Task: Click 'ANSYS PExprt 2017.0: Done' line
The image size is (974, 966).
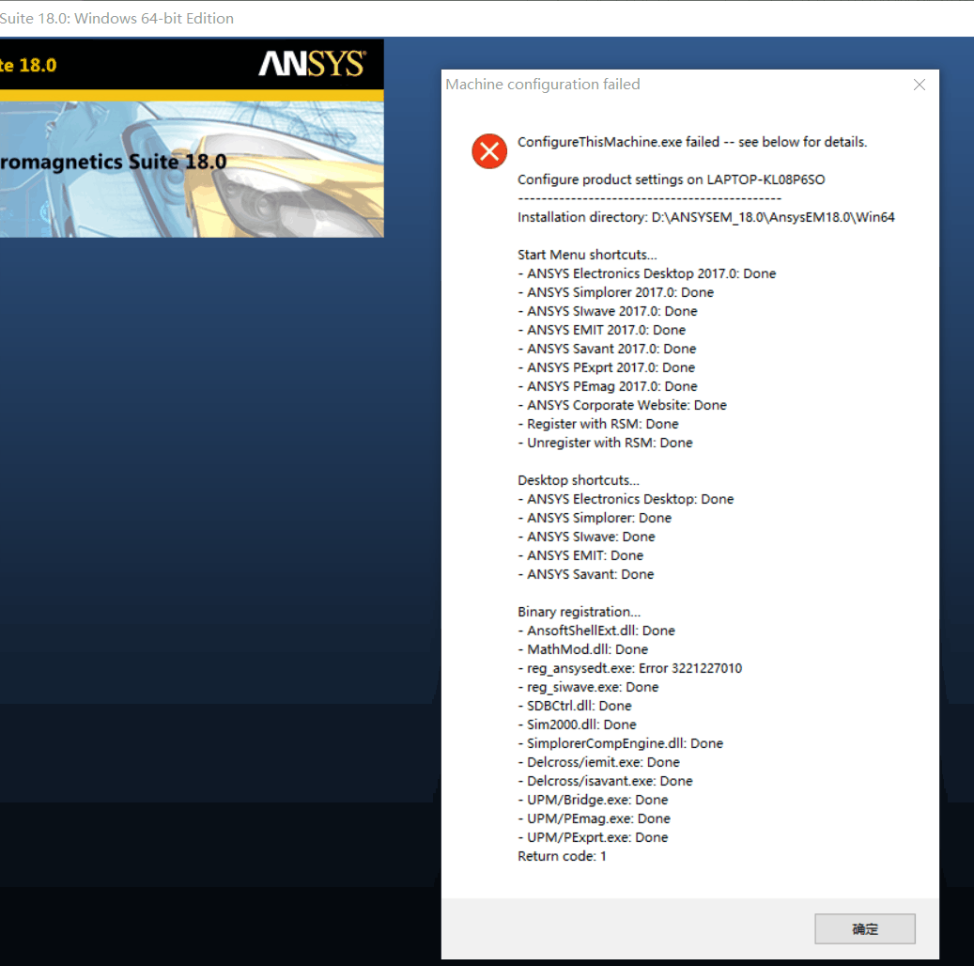Action: tap(606, 367)
